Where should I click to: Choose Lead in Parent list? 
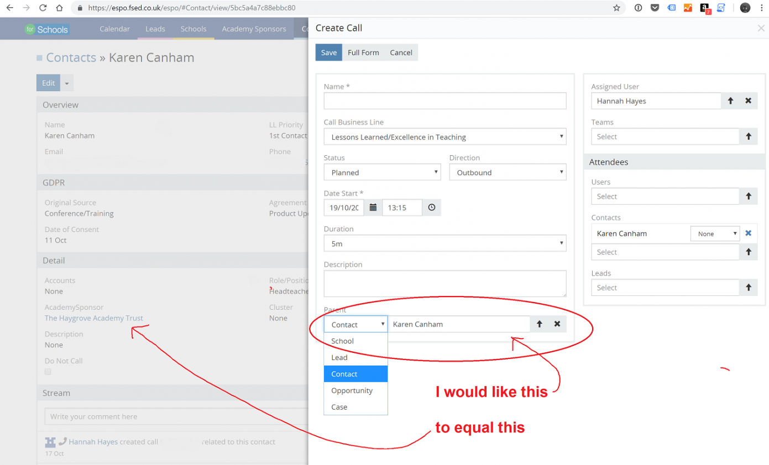click(355, 357)
